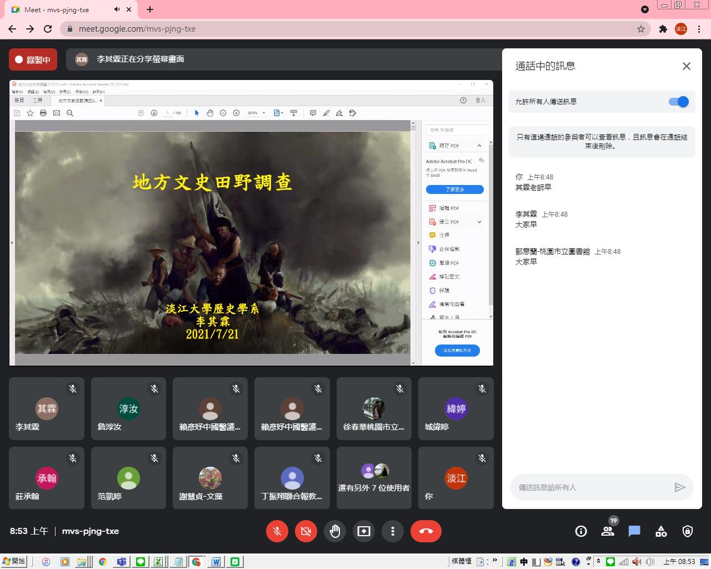Open the activities icon

pos(661,531)
